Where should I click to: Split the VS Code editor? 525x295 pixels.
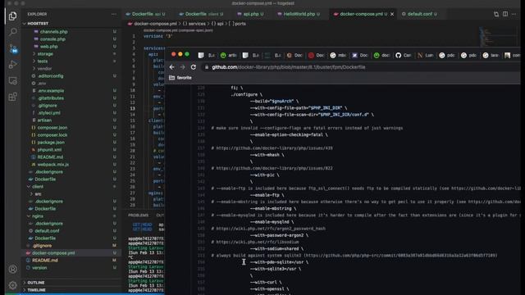tap(505, 14)
